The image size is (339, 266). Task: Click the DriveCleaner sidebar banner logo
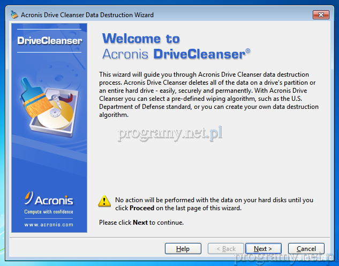[x=49, y=41]
